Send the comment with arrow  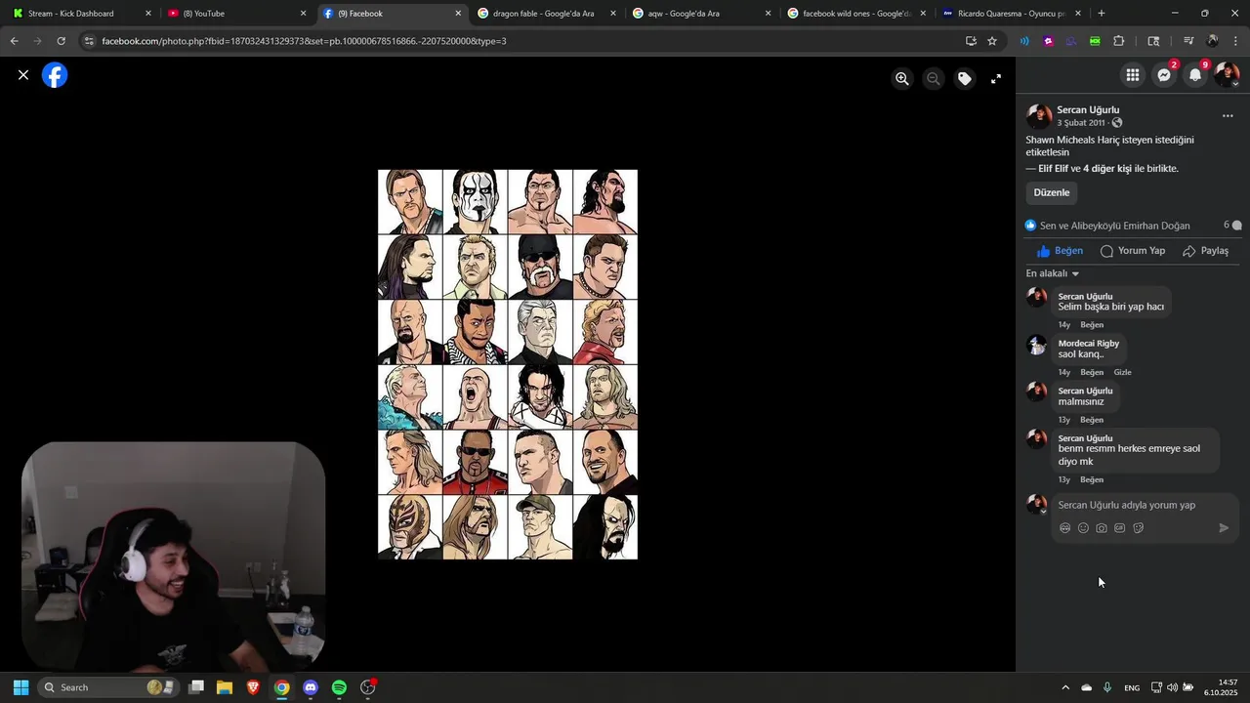pos(1224,528)
